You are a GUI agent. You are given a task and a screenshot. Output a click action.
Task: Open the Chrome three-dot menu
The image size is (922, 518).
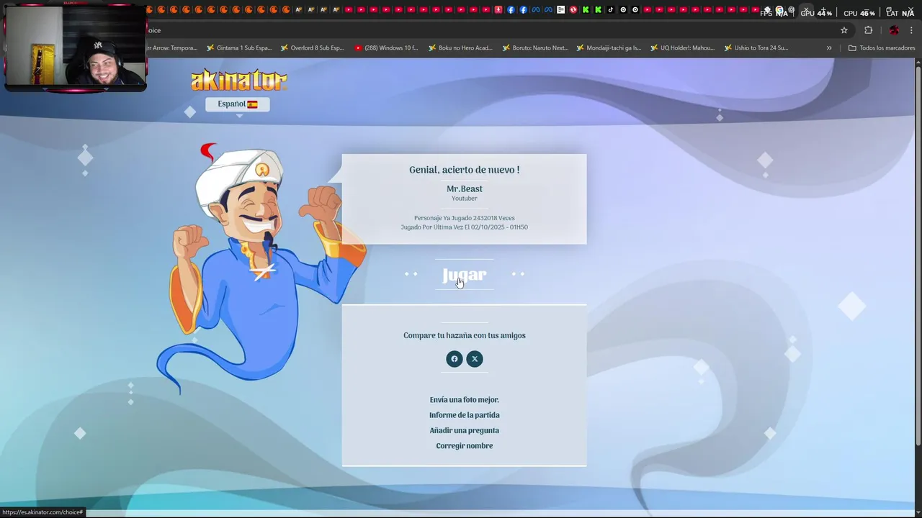912,30
